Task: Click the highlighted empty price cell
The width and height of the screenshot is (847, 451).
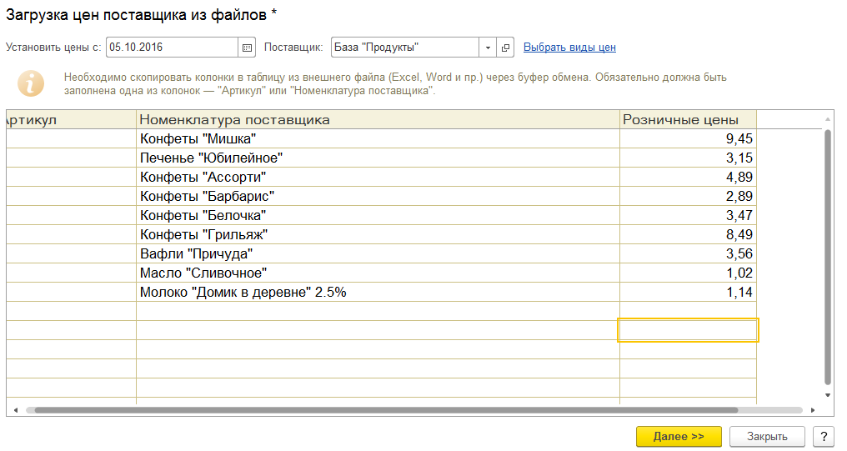Action: [687, 330]
